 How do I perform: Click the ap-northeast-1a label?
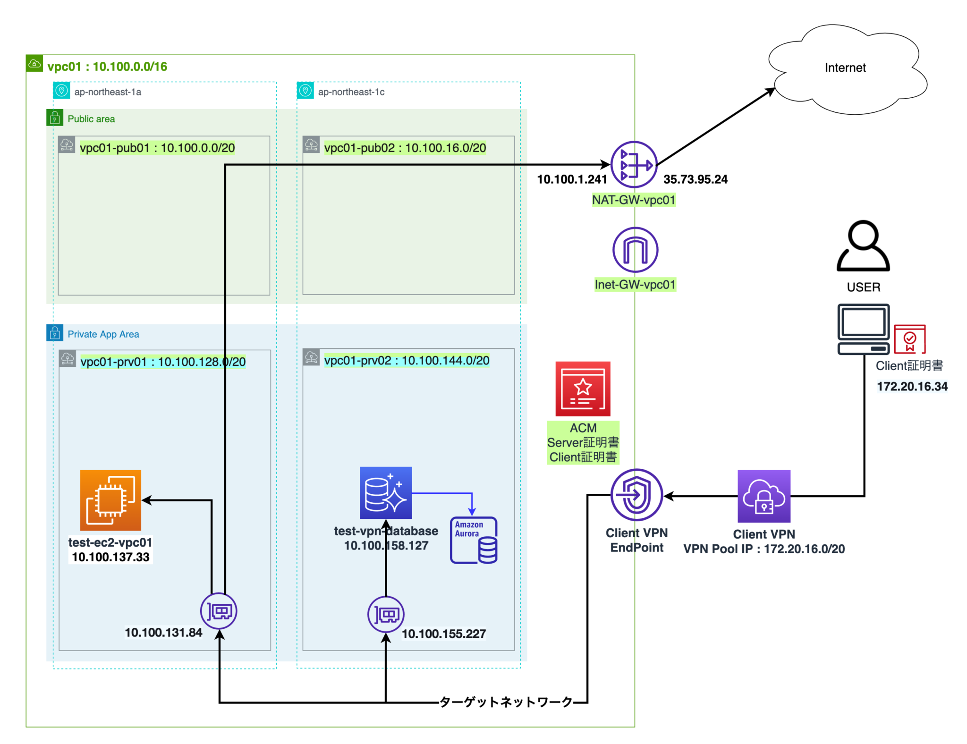pos(108,92)
